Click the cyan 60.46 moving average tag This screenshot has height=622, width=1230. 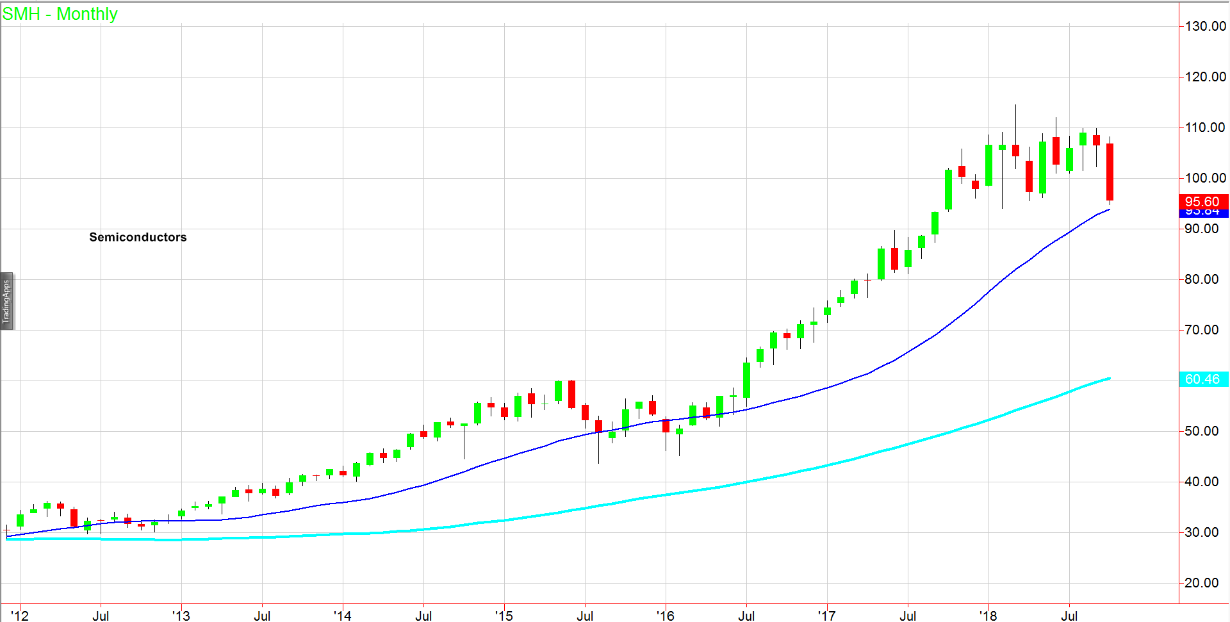[1202, 379]
